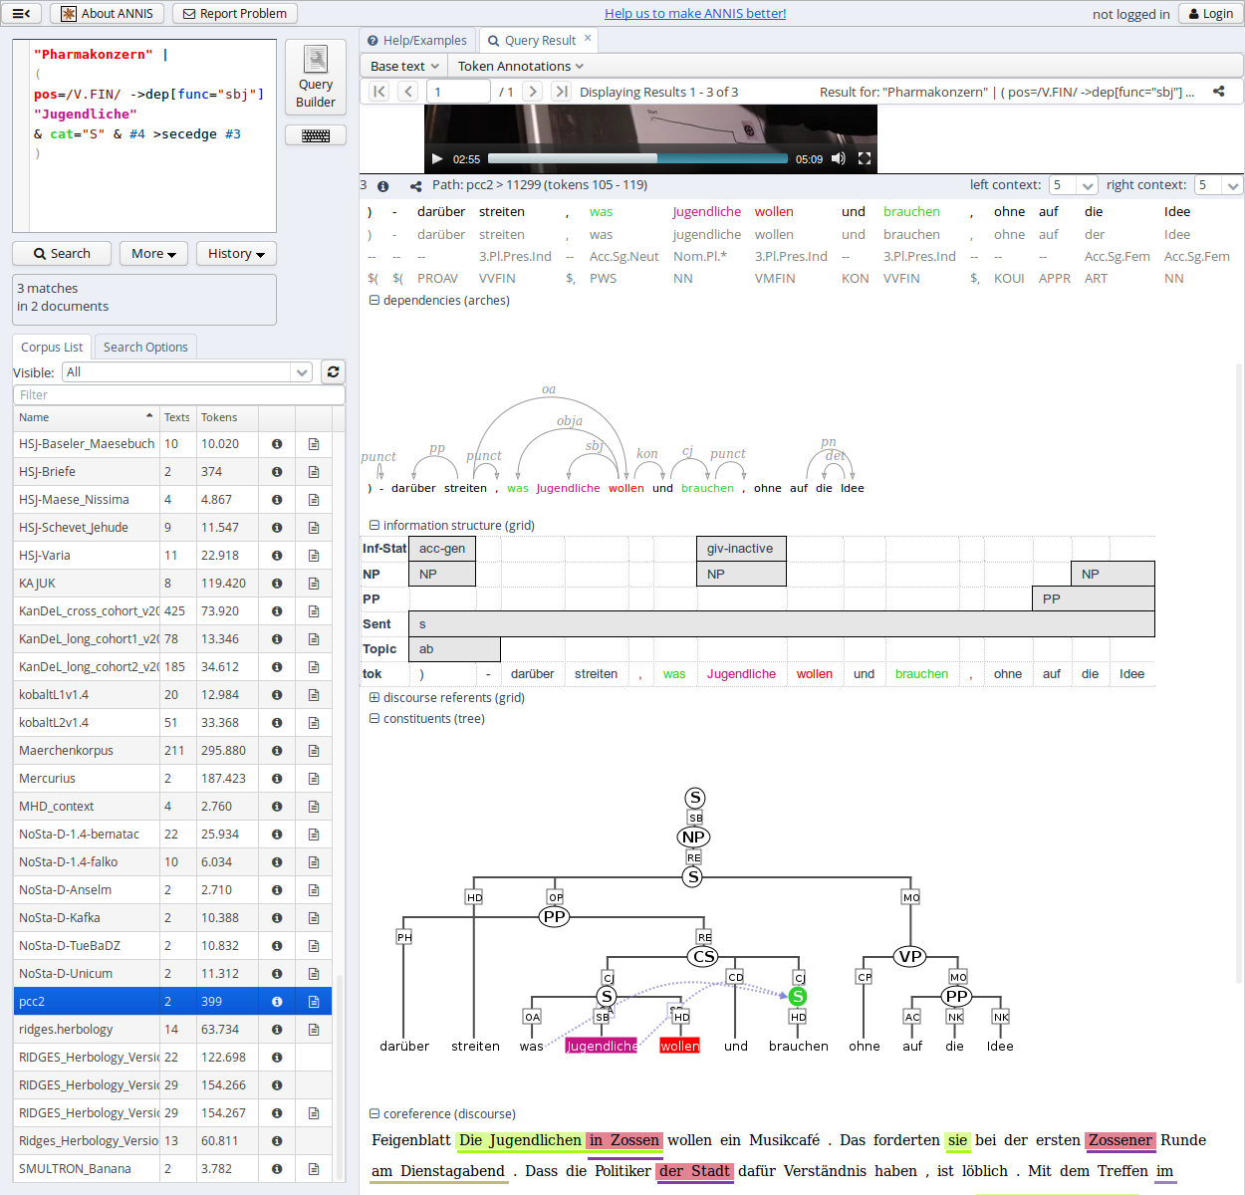Screen dimensions: 1245x1195
Task: Click the Help us to make ANNIS better link
Action: coord(695,13)
